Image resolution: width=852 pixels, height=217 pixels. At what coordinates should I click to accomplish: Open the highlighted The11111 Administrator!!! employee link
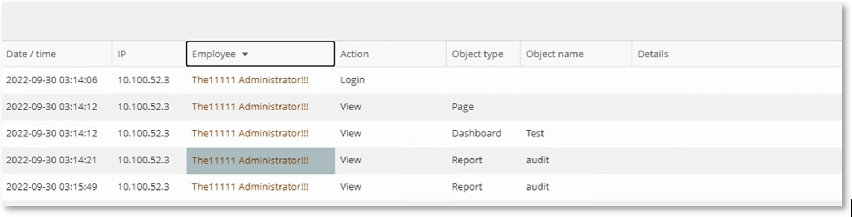pos(250,160)
